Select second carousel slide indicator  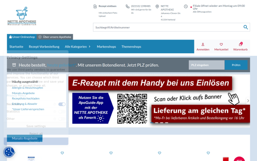(157, 123)
